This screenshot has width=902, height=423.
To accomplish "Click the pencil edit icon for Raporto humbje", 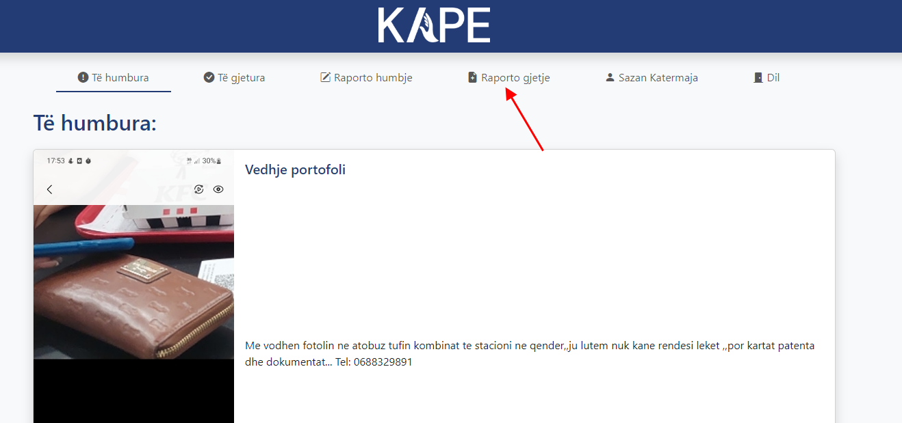I will 326,78.
